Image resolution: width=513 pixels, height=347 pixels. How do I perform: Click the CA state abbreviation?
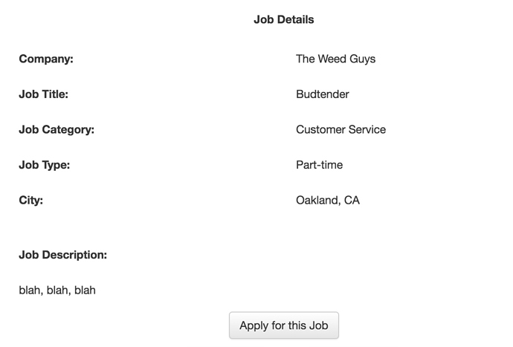click(352, 200)
